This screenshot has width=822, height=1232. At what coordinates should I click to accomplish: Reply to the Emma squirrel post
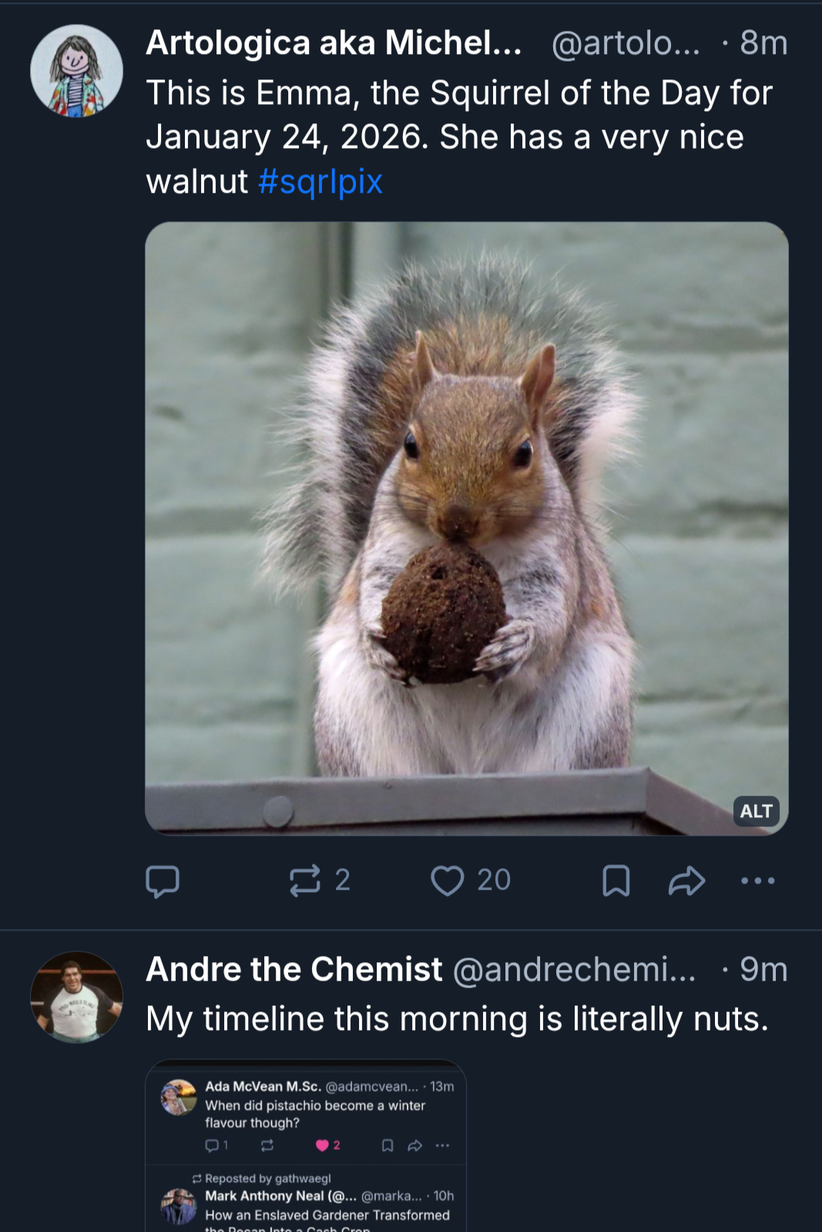click(163, 880)
